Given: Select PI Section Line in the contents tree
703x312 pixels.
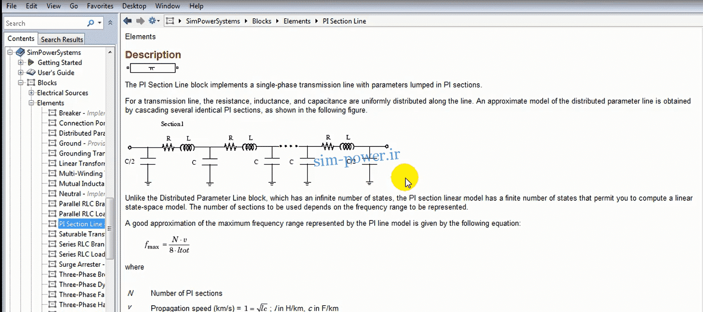Looking at the screenshot, I should 81,224.
